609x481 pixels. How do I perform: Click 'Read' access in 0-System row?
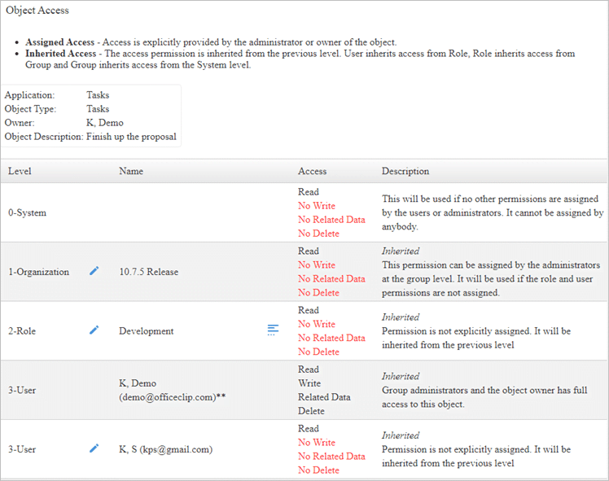click(x=309, y=192)
